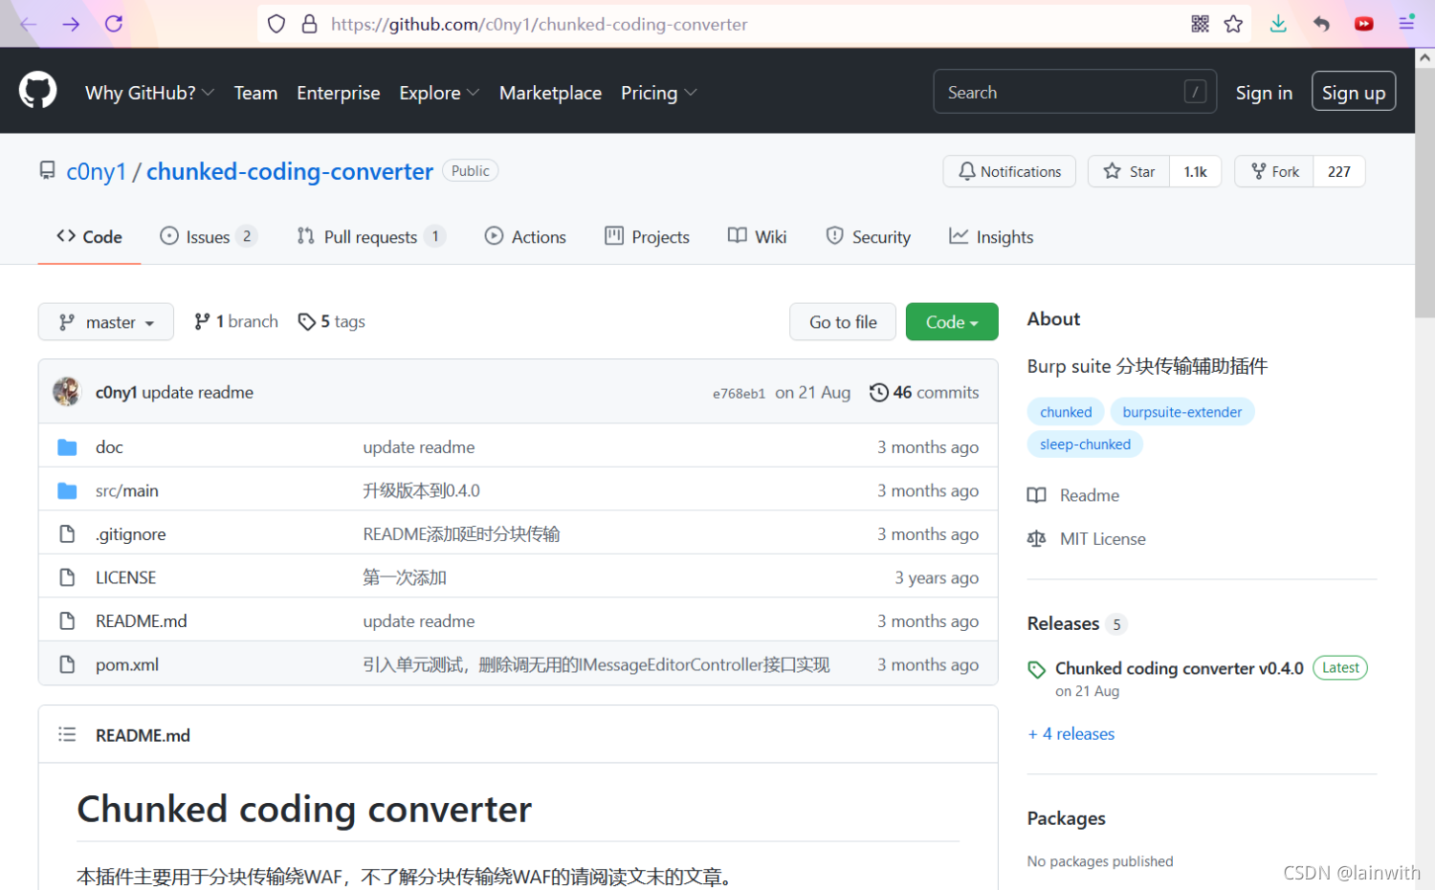Click the padlock site info icon
The width and height of the screenshot is (1435, 890).
tap(309, 24)
